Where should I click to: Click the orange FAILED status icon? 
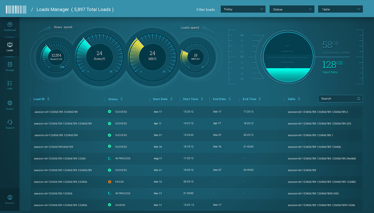(x=109, y=182)
